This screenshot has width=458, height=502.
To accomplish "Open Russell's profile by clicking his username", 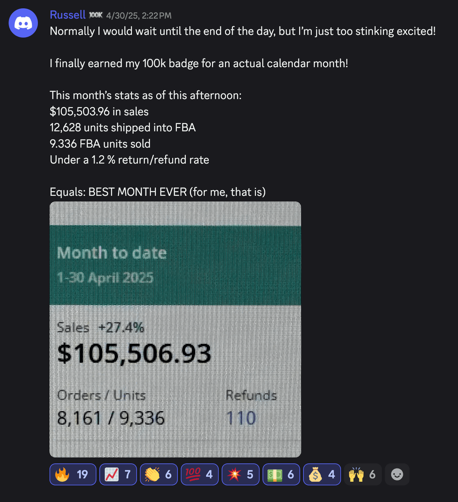I will [x=68, y=15].
